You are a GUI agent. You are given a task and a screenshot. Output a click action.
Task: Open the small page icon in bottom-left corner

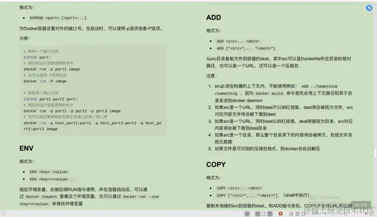(x=3, y=213)
